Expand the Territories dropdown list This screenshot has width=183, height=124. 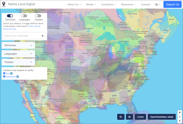tap(18, 45)
